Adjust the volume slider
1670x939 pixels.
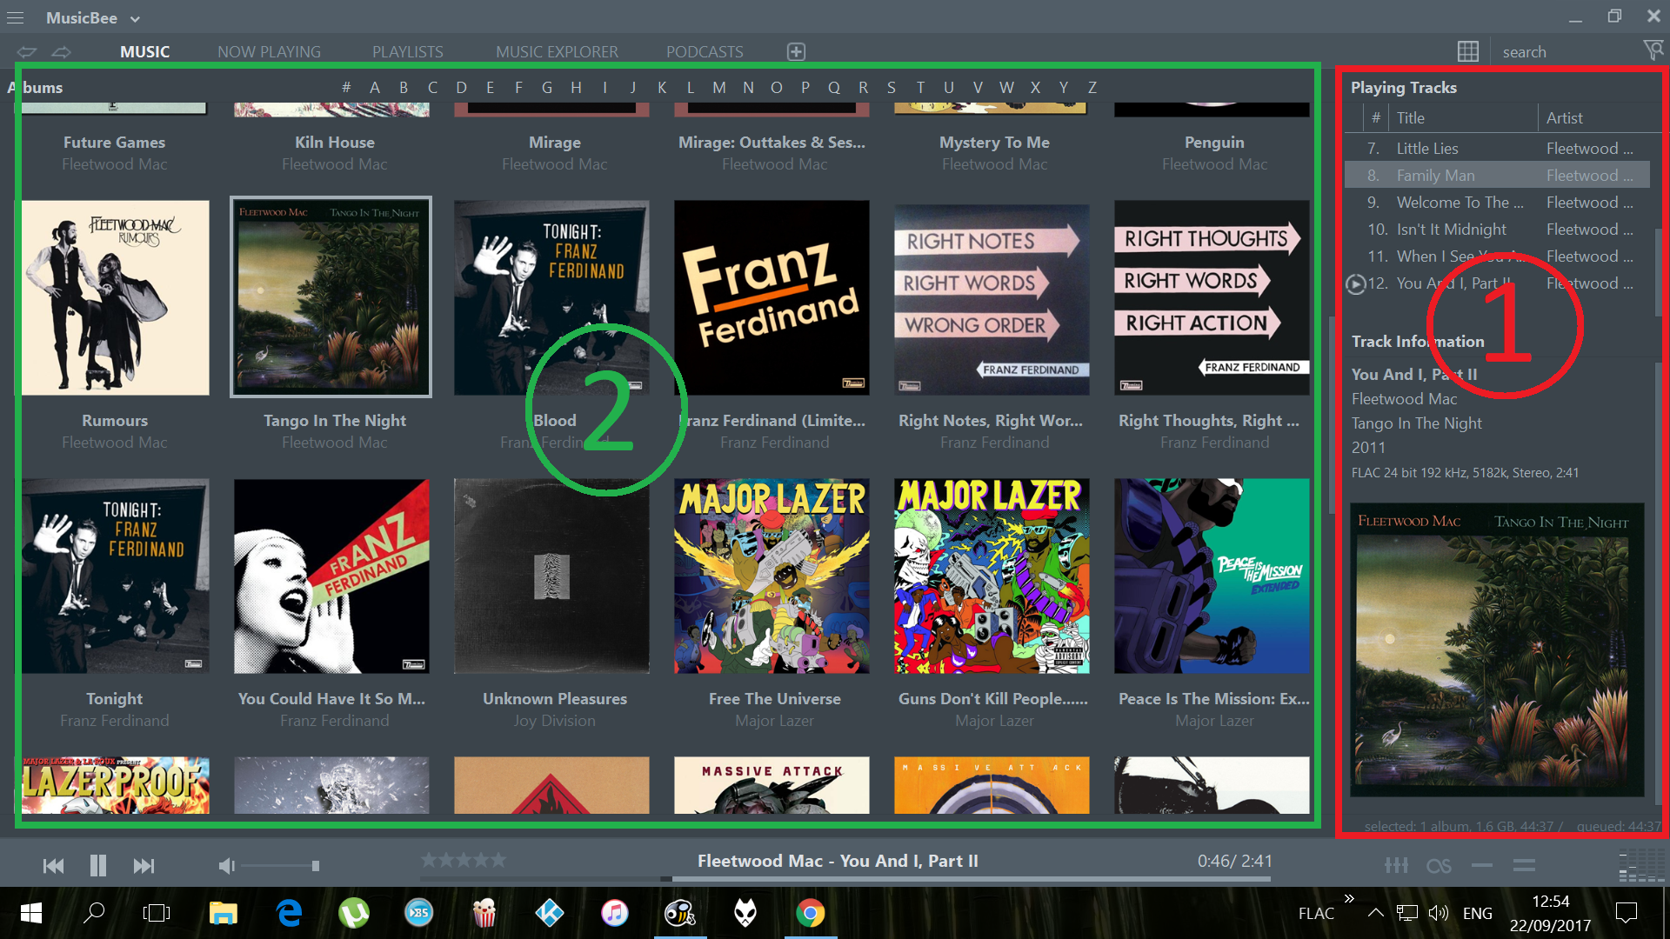[280, 866]
